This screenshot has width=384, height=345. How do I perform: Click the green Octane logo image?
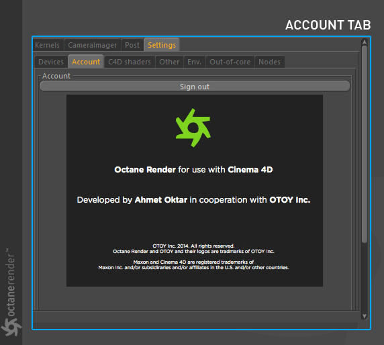193,128
